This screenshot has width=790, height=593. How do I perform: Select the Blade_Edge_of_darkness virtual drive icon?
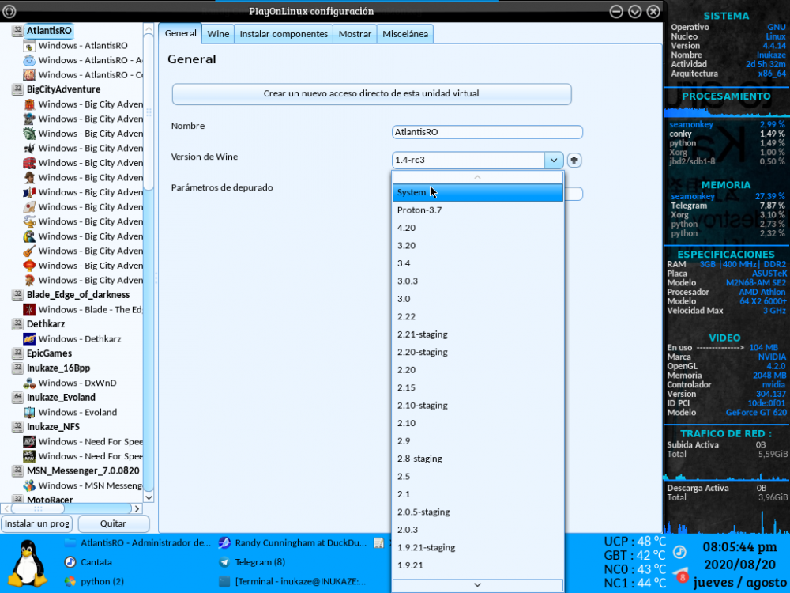click(18, 295)
